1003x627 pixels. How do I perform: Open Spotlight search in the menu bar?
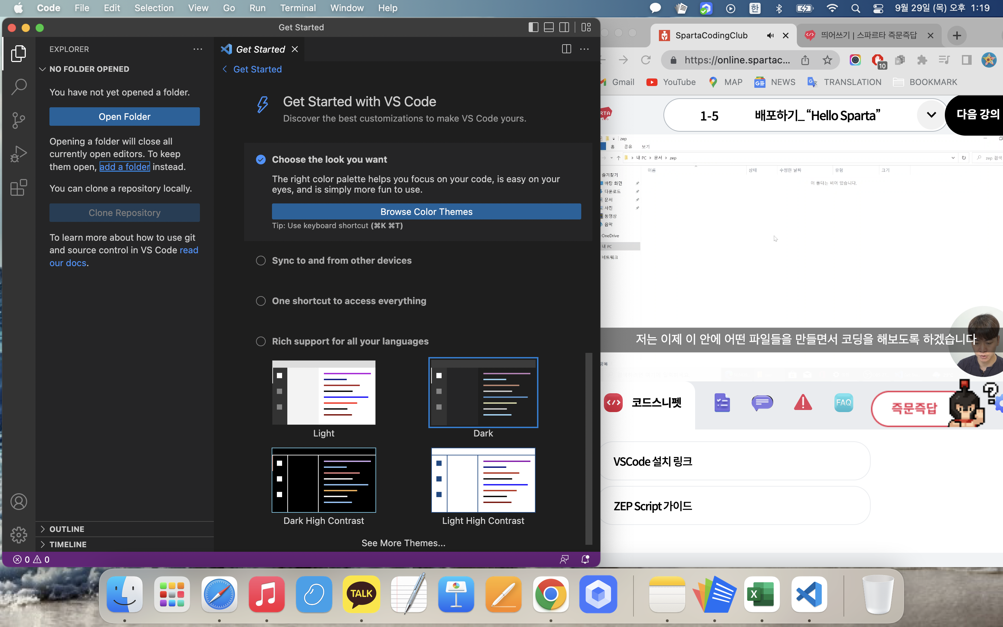coord(855,8)
